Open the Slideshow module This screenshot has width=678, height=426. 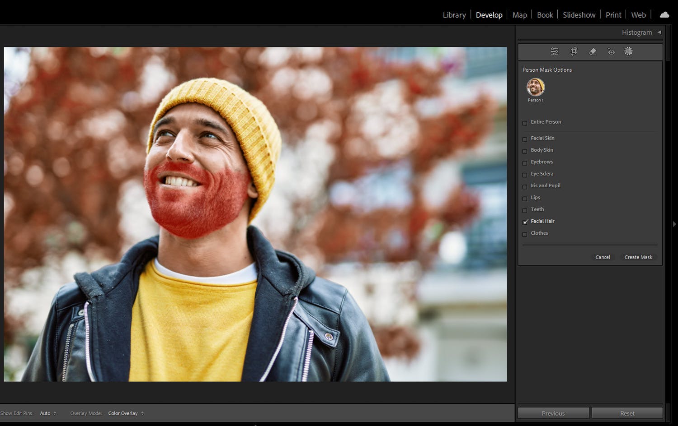(579, 14)
